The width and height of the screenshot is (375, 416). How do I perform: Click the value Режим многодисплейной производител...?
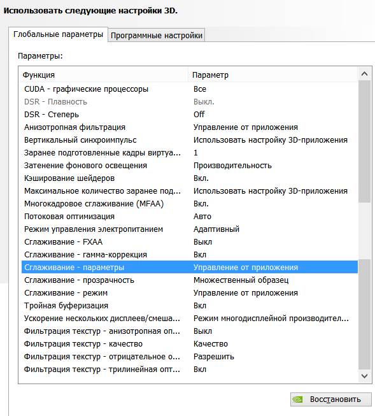point(271,318)
